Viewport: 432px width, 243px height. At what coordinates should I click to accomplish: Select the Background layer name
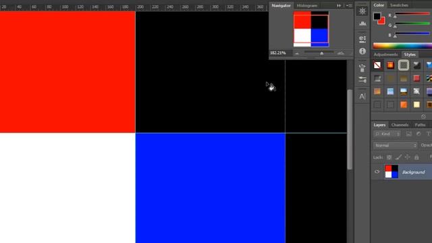[413, 172]
